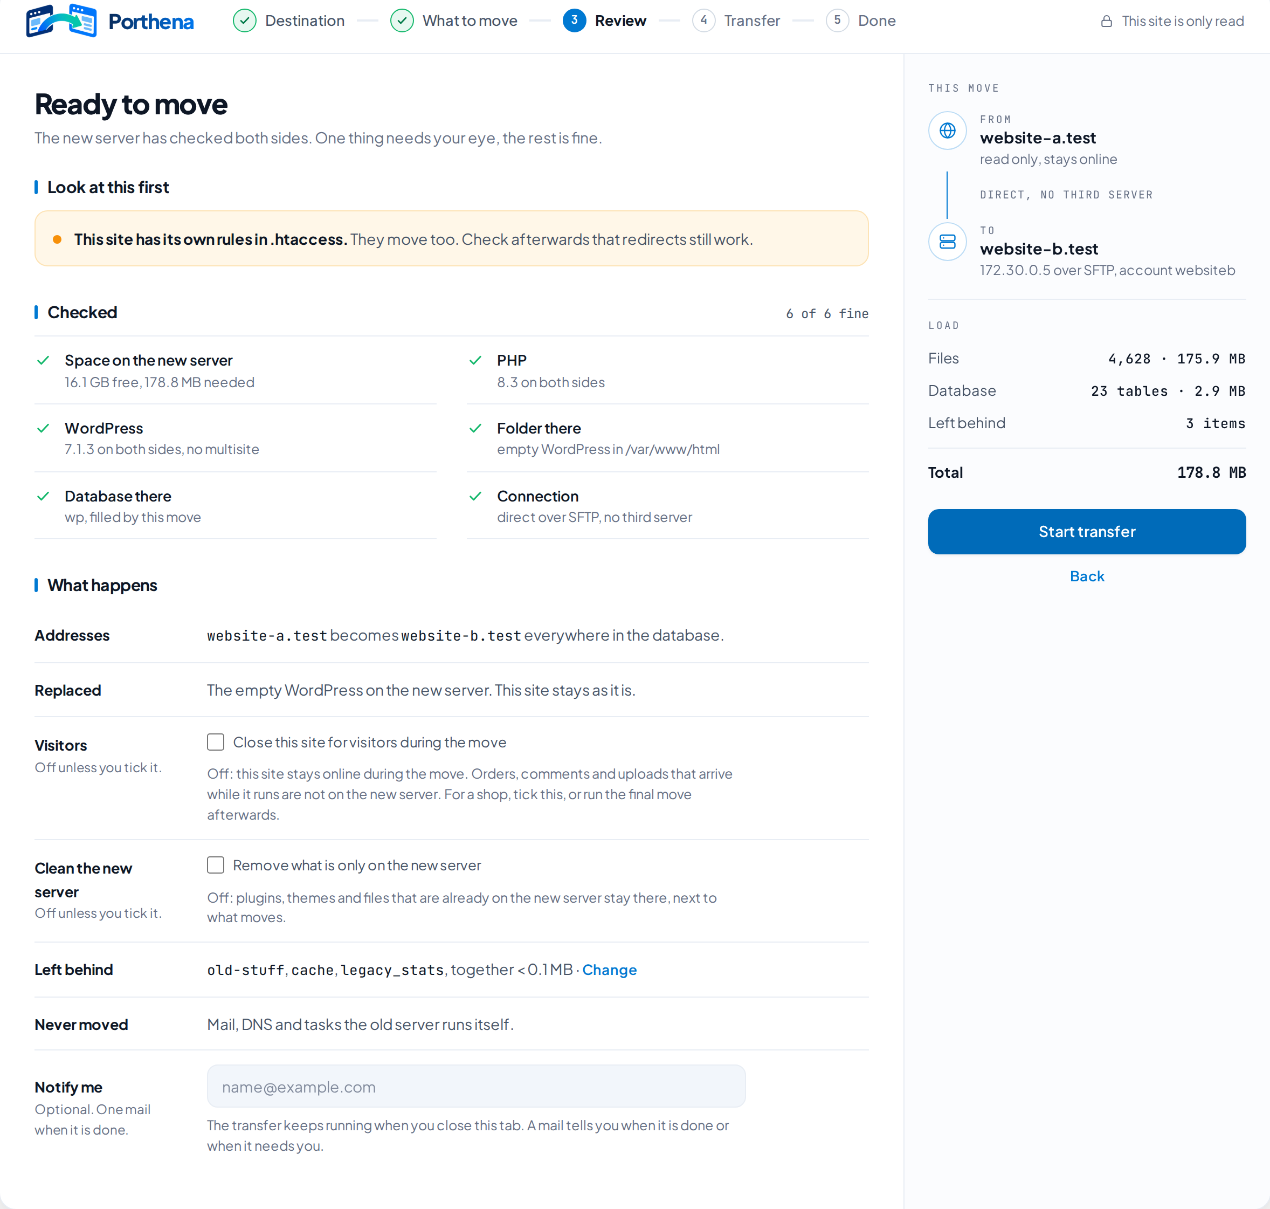Click the green check next to WordPress
Viewport: 1270px width, 1209px height.
point(43,428)
